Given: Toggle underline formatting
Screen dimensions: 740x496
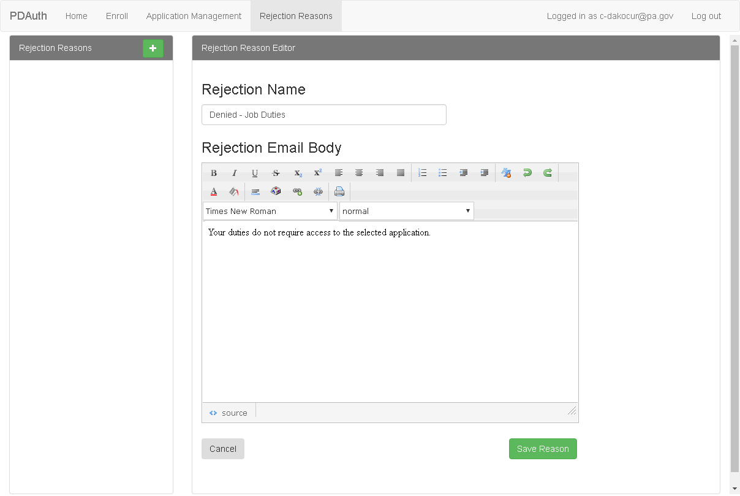Looking at the screenshot, I should 255,173.
